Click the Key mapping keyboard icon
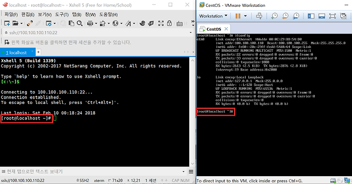 coord(179,23)
